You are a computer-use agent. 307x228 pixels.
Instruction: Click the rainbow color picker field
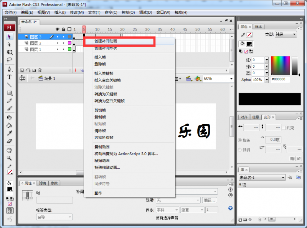(281, 65)
